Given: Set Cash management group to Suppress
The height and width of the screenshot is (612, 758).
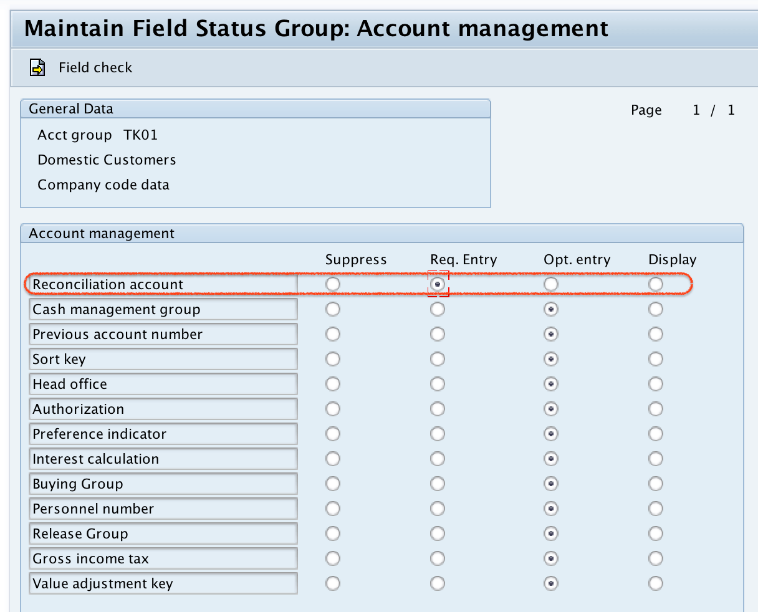Looking at the screenshot, I should [x=332, y=308].
